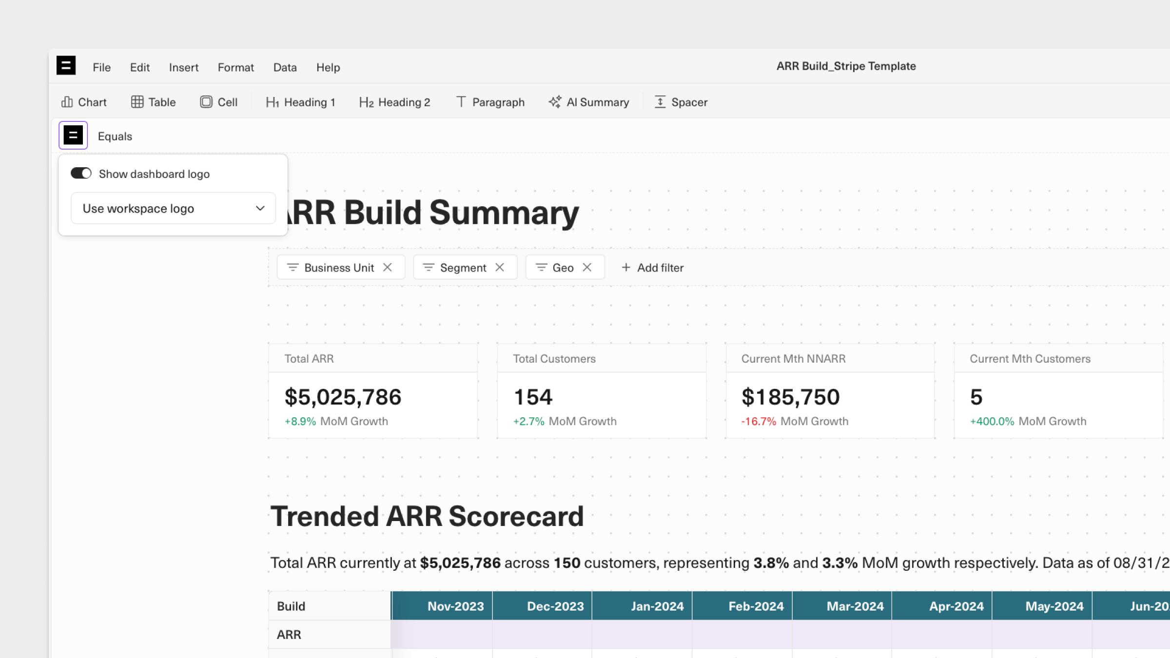The image size is (1170, 658).
Task: Insert a Chart from the toolbar
Action: click(84, 102)
